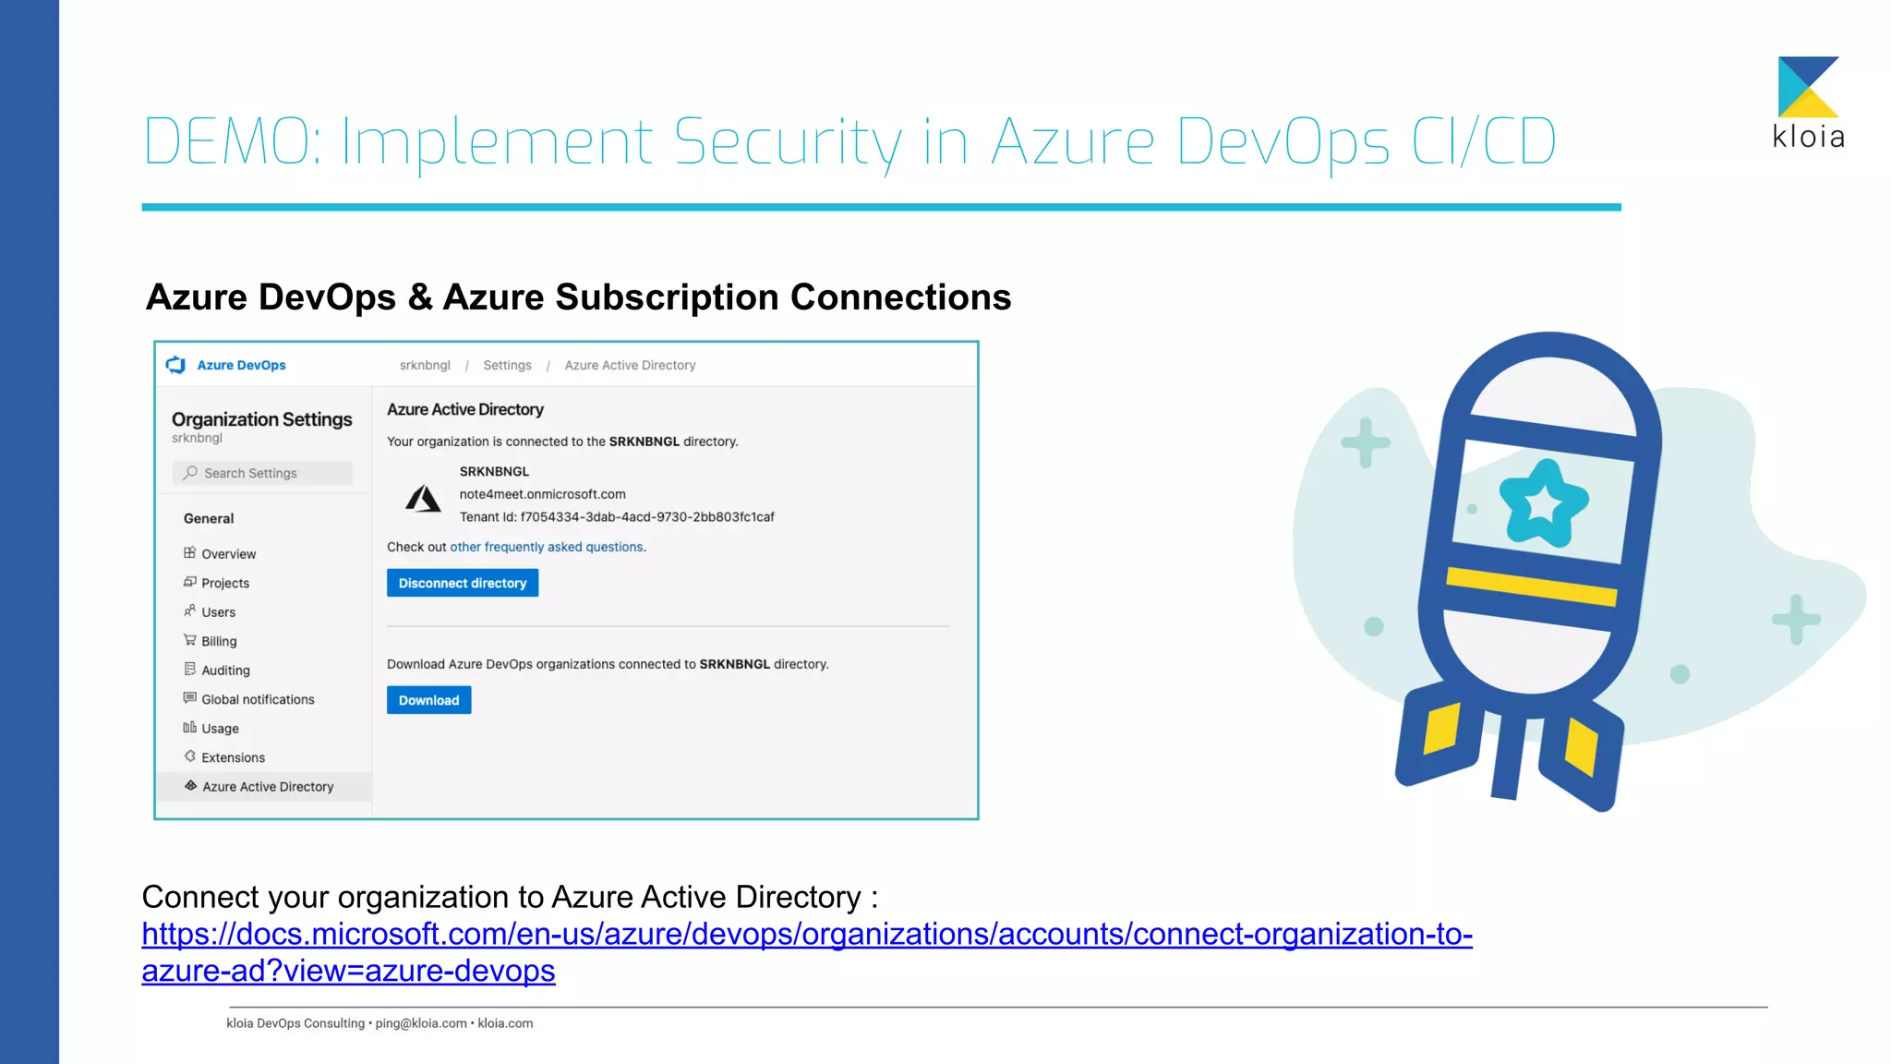The width and height of the screenshot is (1891, 1064).
Task: Click the Azure triangle directory logo
Action: pos(423,499)
